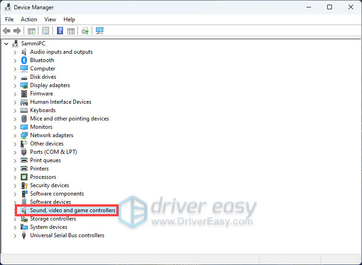The height and width of the screenshot is (265, 362).
Task: Select the Ports (COM & LPT) entry
Action: click(x=53, y=152)
